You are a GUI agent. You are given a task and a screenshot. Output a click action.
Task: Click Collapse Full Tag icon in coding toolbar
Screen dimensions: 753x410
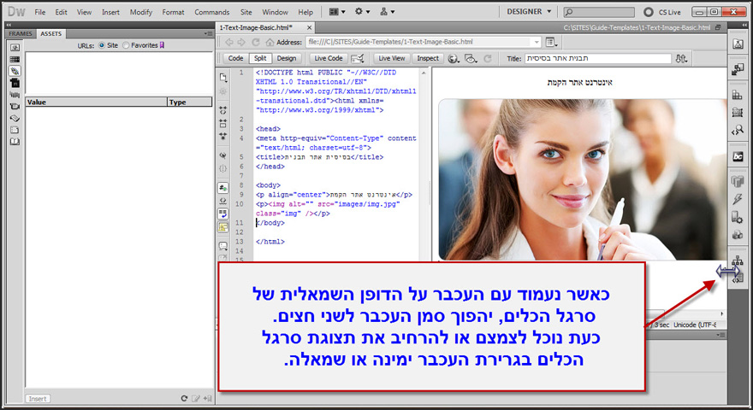[x=222, y=110]
